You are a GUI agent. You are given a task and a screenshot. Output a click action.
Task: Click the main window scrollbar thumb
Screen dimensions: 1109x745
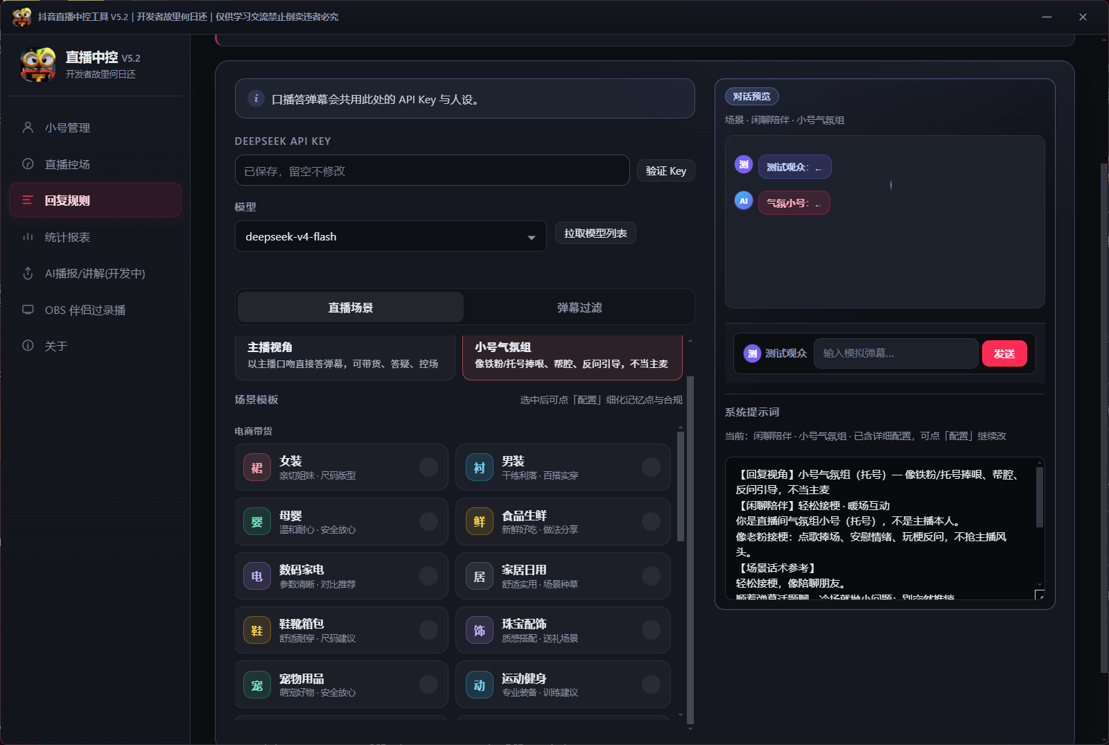point(1104,418)
